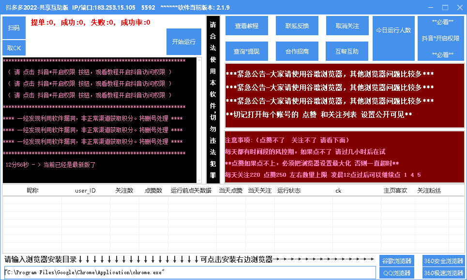Click the ck column header
This screenshot has width=467, height=280.
coord(338,191)
